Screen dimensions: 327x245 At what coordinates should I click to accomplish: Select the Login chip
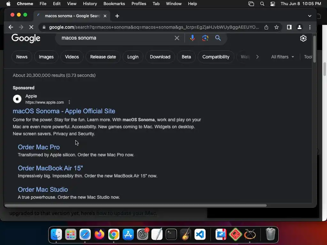coord(133,57)
